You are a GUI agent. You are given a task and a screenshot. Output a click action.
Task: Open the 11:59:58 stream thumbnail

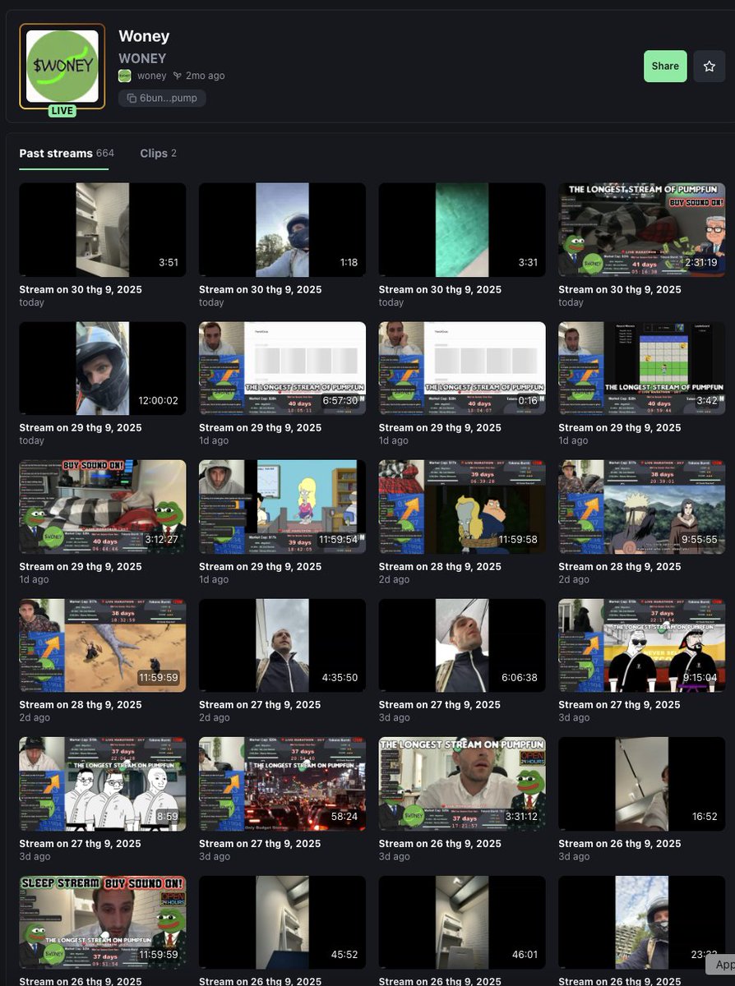[462, 507]
